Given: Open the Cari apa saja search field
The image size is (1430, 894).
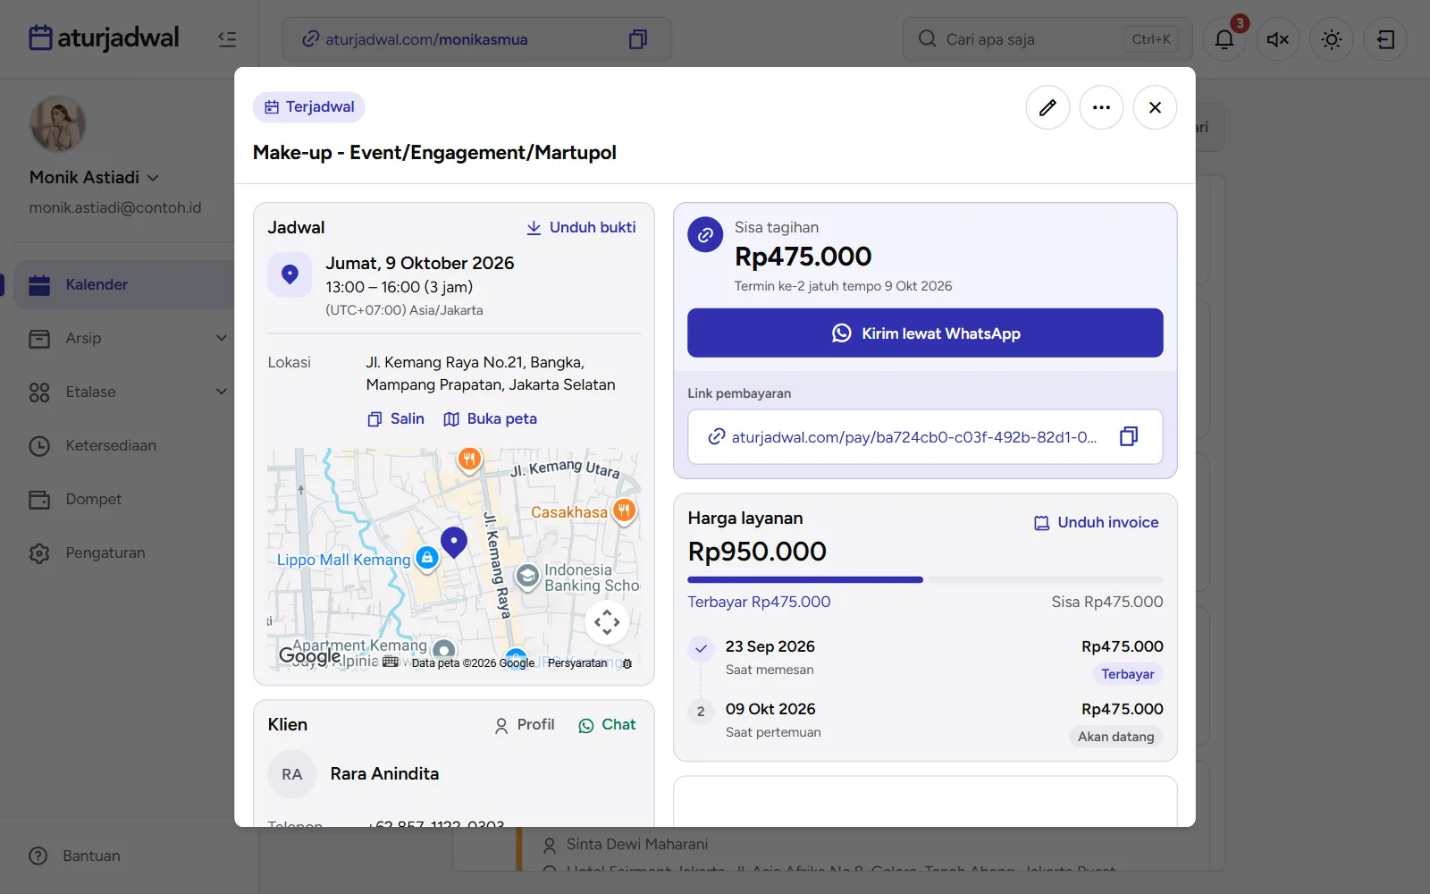Looking at the screenshot, I should 1047,39.
